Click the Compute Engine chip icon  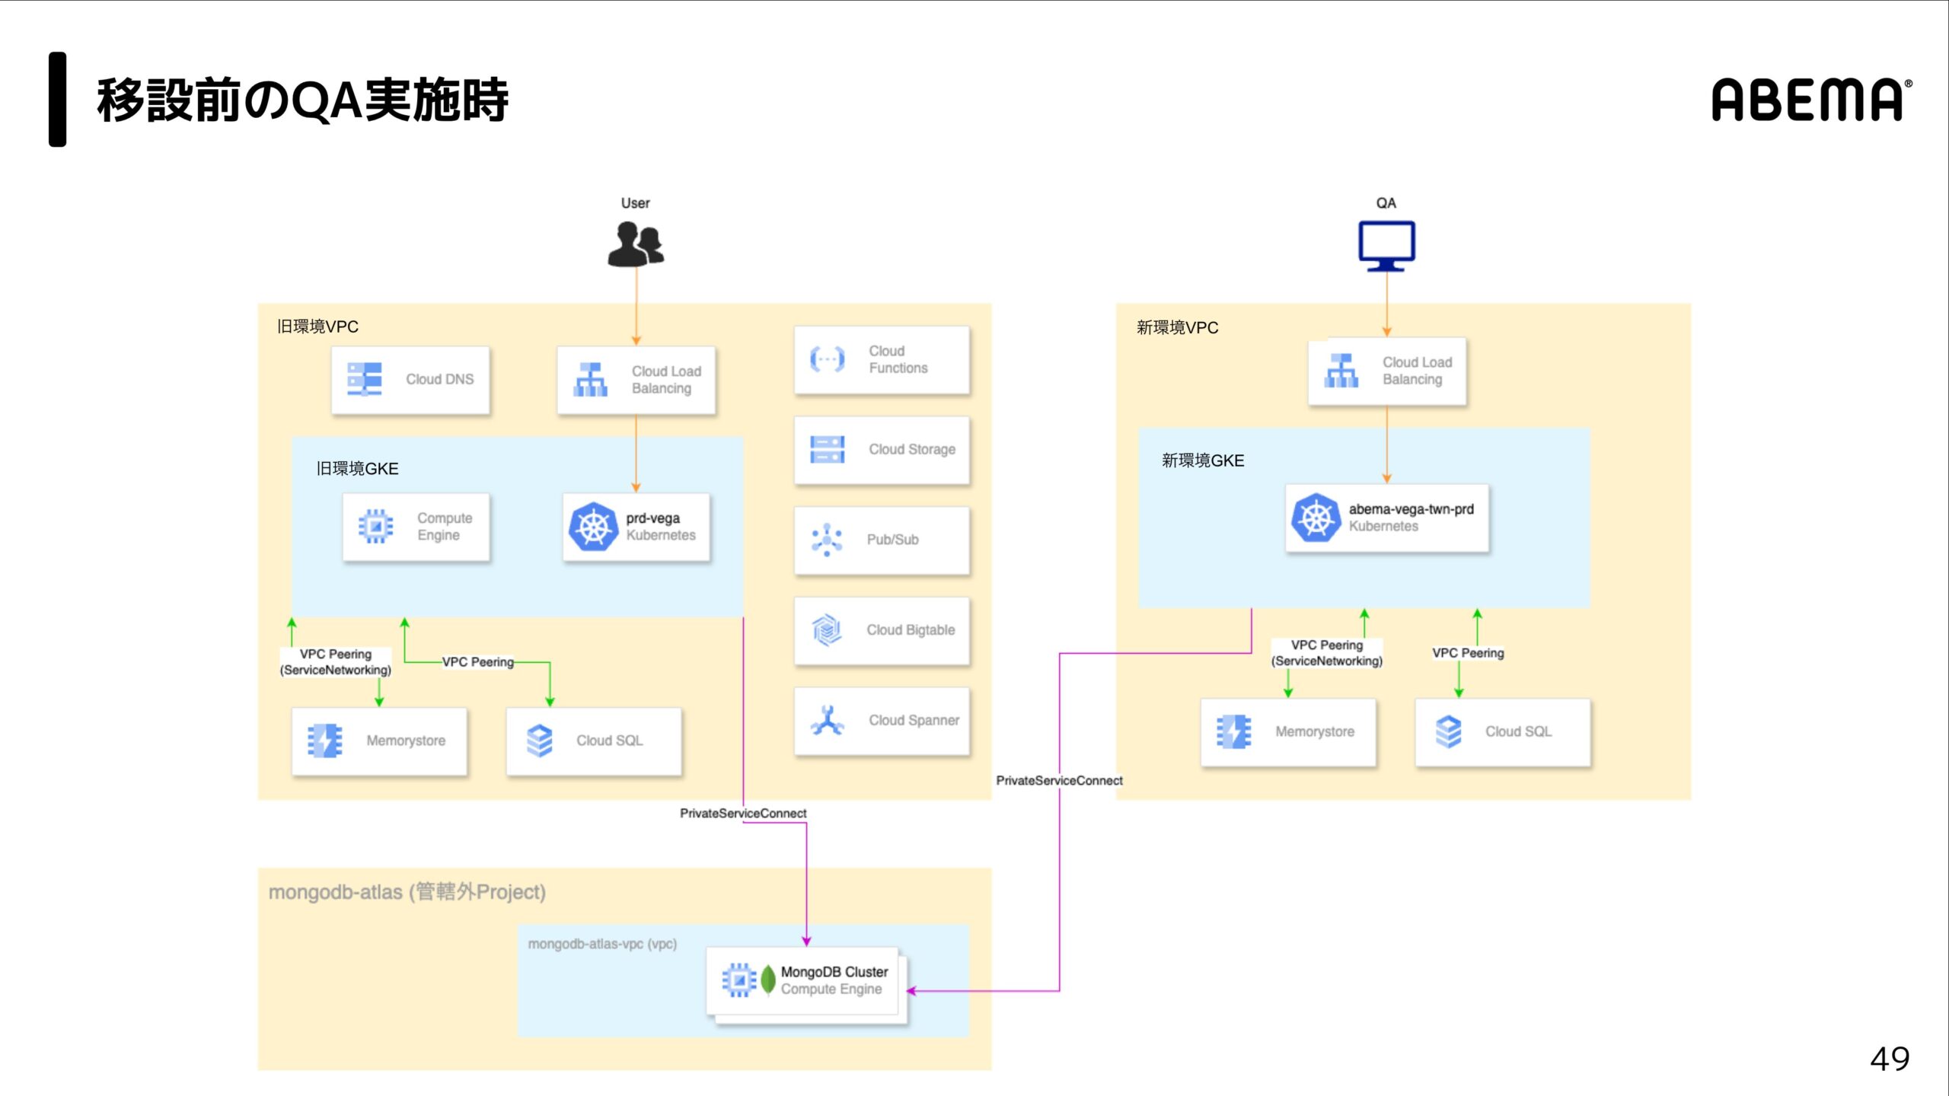[375, 527]
